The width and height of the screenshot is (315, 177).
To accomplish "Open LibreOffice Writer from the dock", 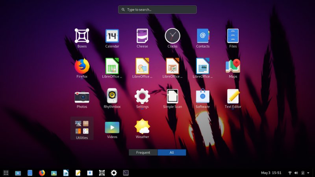I will pyautogui.click(x=66, y=173).
